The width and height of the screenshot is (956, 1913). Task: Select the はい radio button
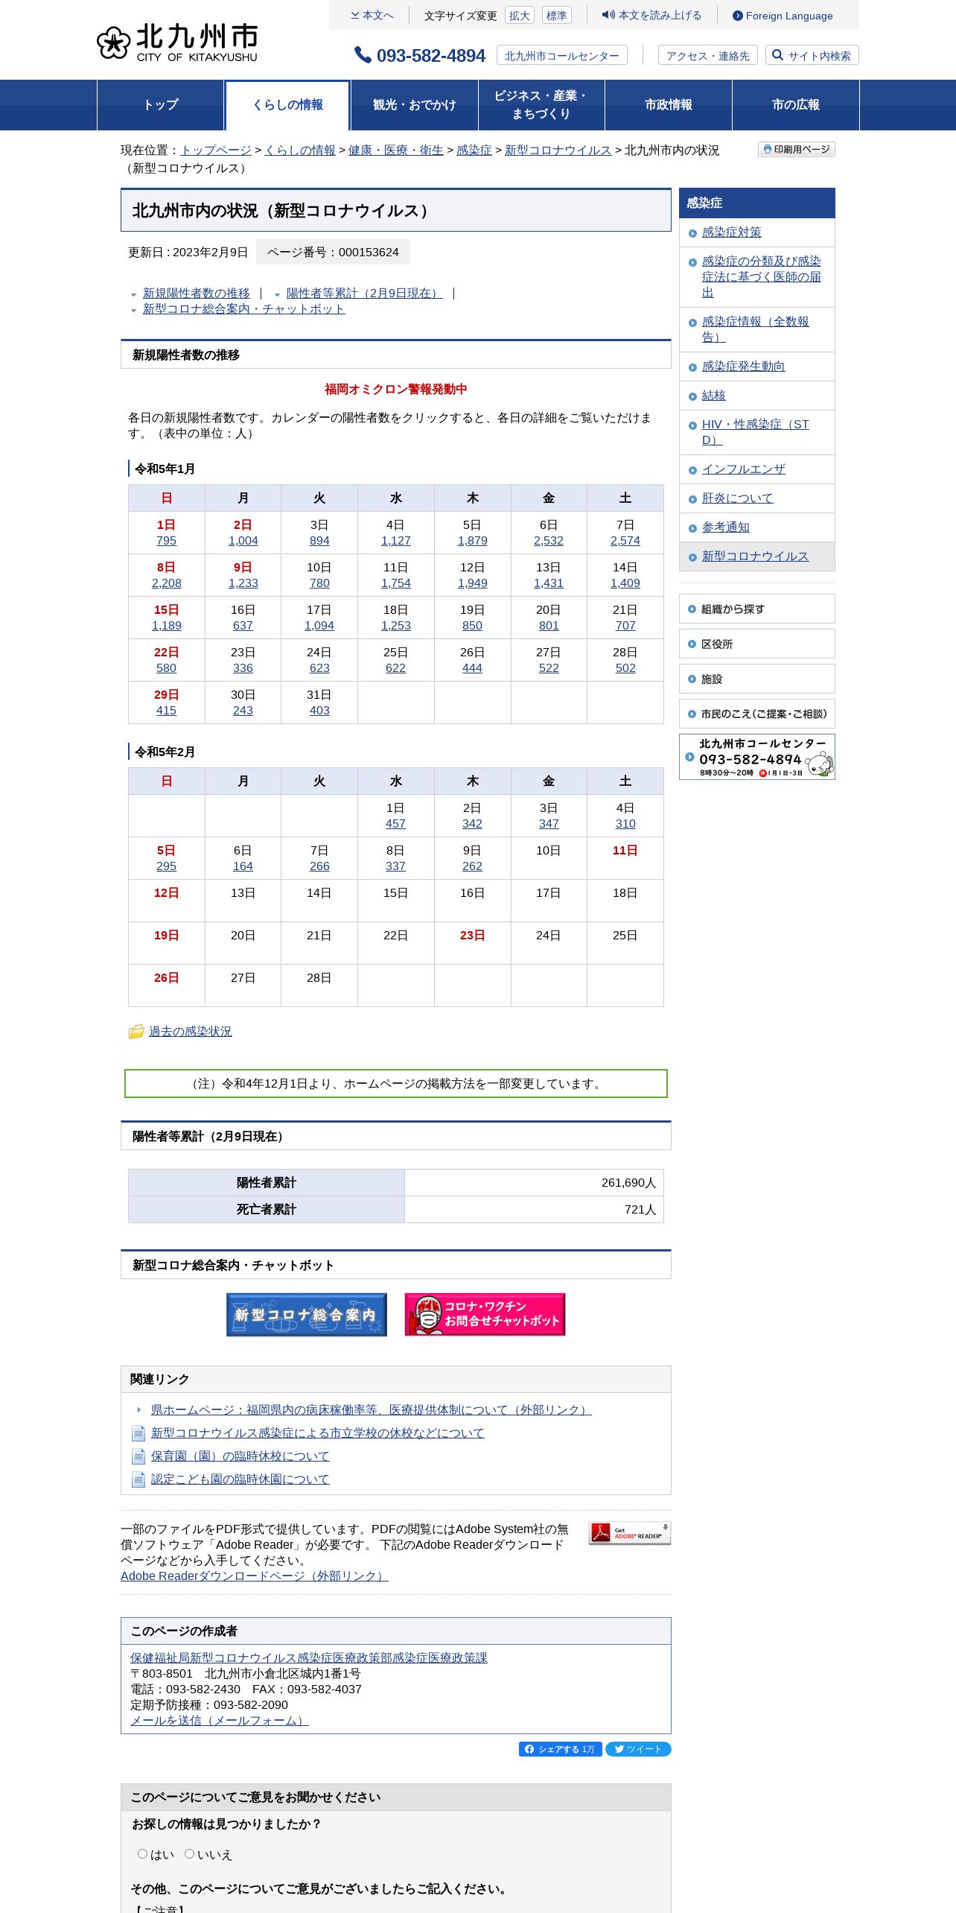click(x=143, y=1854)
